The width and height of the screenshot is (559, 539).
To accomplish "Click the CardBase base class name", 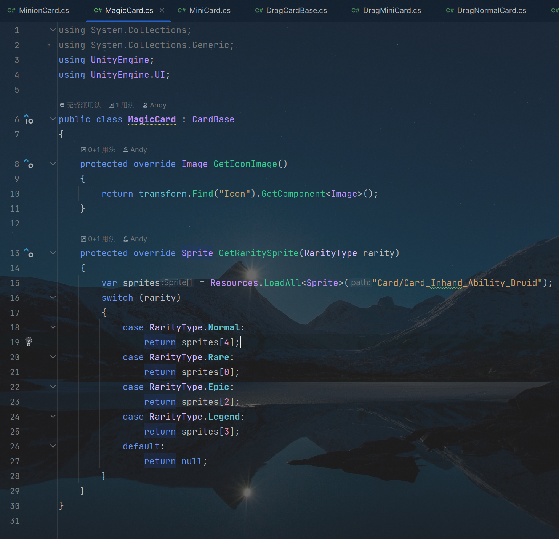I will point(213,119).
